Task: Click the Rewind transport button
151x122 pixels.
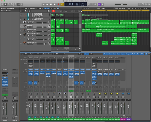Action: [44, 4]
